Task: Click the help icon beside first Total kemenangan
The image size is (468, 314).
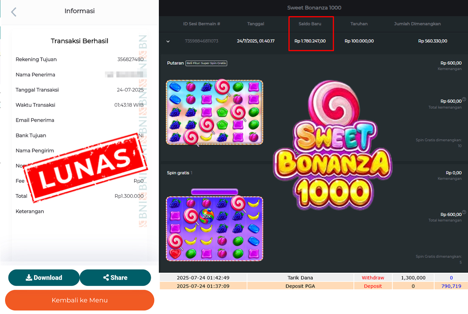Action: click(x=464, y=99)
